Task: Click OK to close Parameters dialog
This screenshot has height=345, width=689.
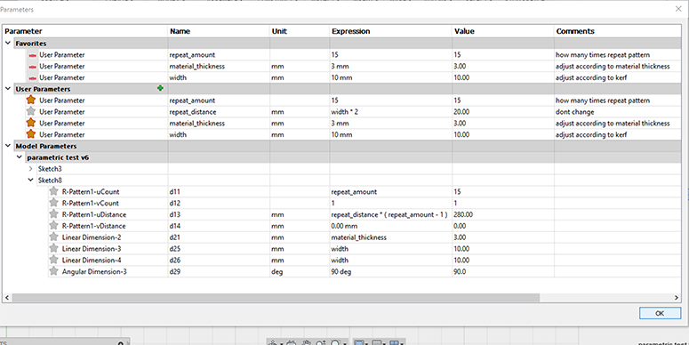Action: (660, 313)
